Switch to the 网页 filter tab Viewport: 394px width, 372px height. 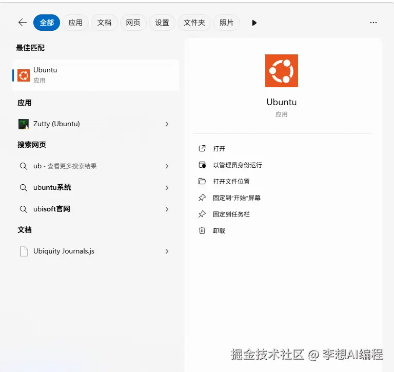[x=133, y=23]
